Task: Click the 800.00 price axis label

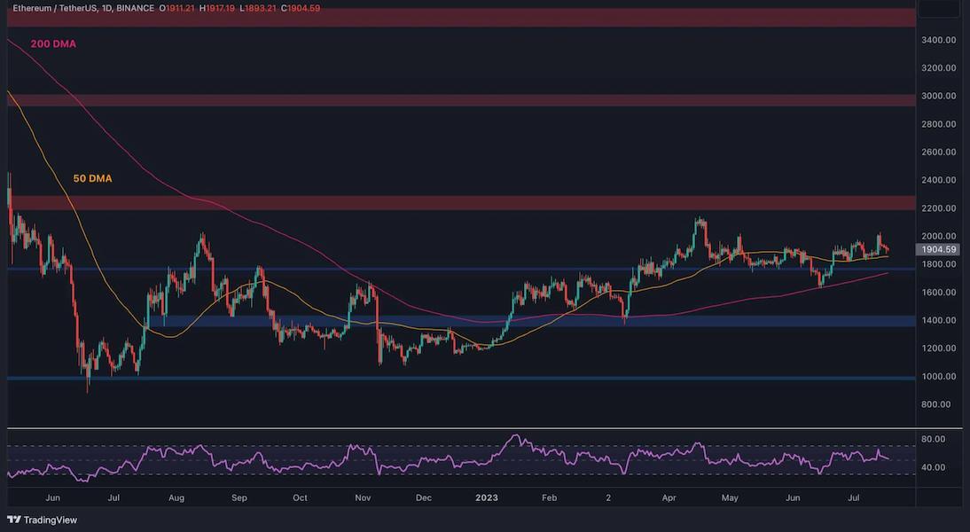Action: tap(936, 404)
